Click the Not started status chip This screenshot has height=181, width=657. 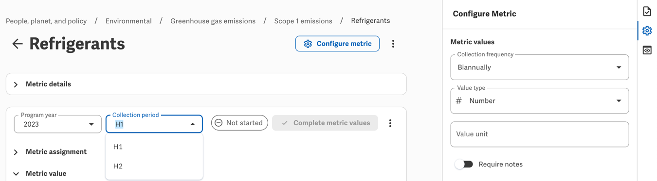239,123
